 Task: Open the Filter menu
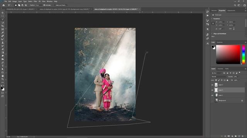pos(35,2)
